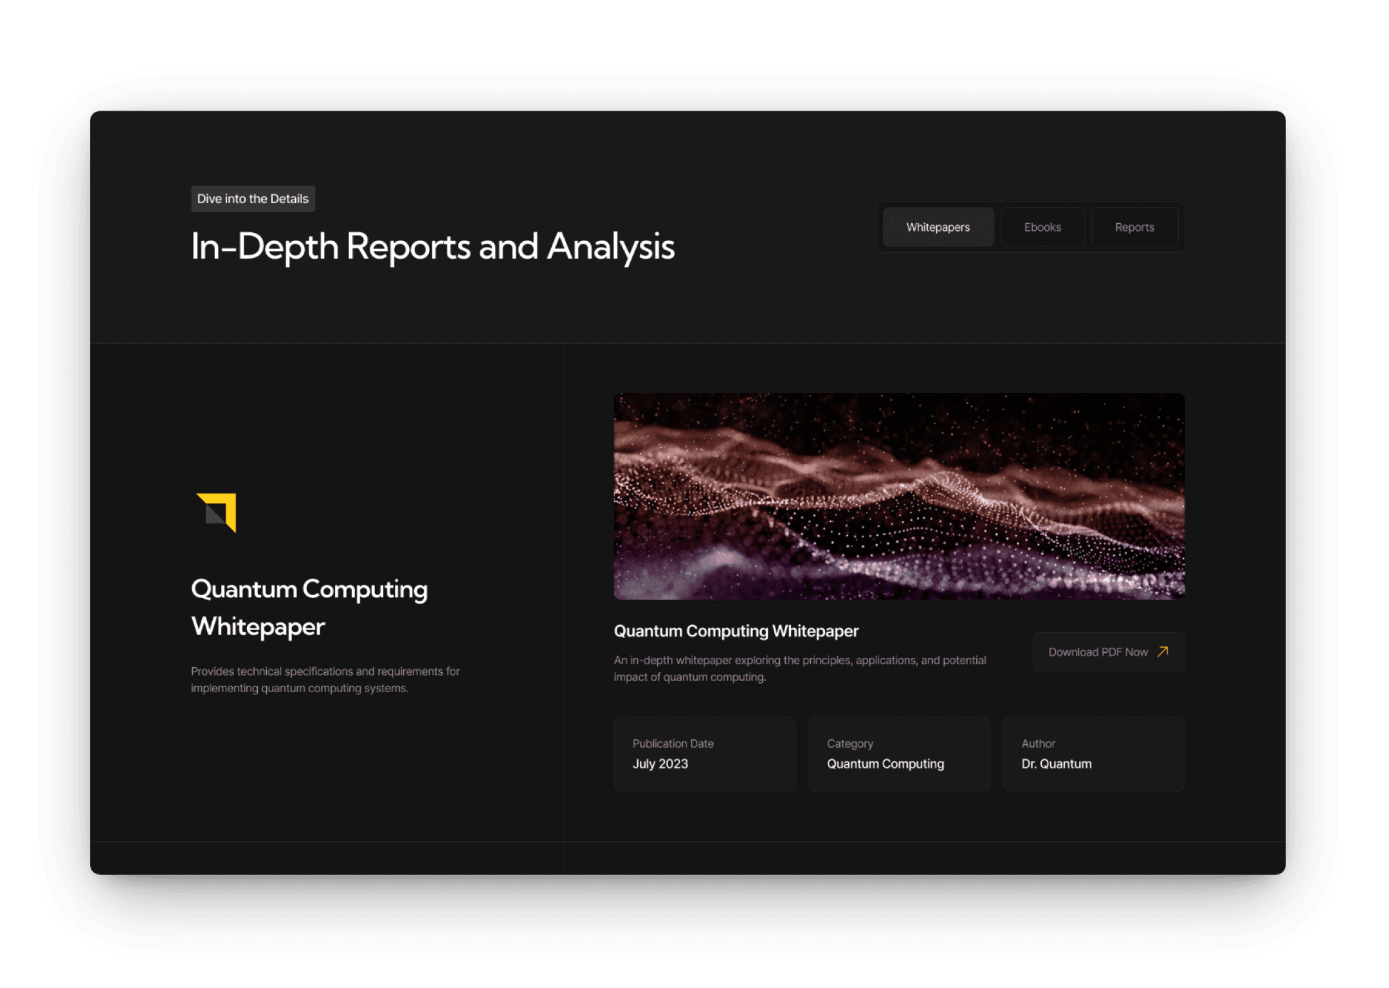The image size is (1389, 988).
Task: Click the technical specifications description text
Action: pos(325,679)
